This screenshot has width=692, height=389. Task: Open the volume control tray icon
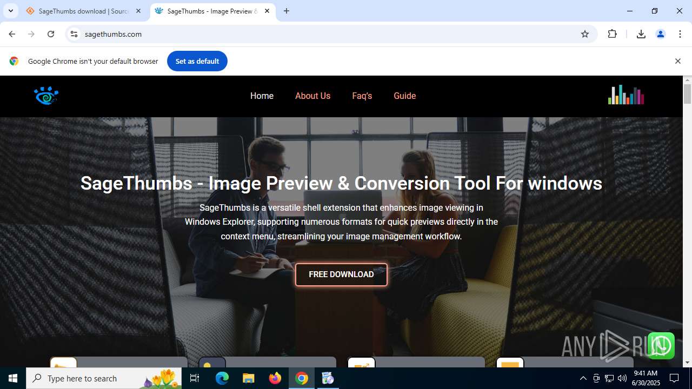[x=622, y=378]
